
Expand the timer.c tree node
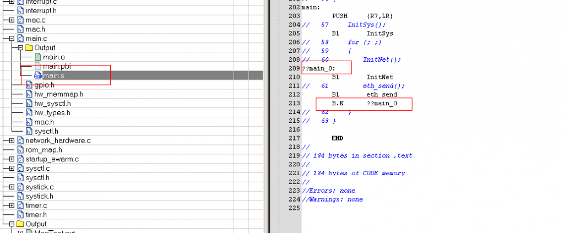click(12, 205)
